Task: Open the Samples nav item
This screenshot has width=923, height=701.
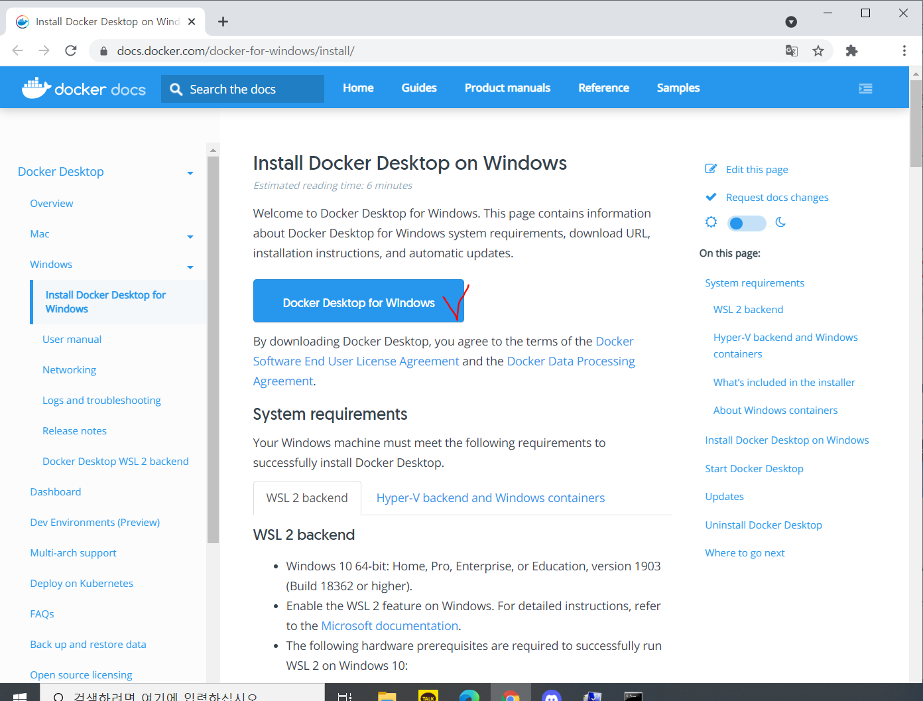Action: (x=678, y=88)
